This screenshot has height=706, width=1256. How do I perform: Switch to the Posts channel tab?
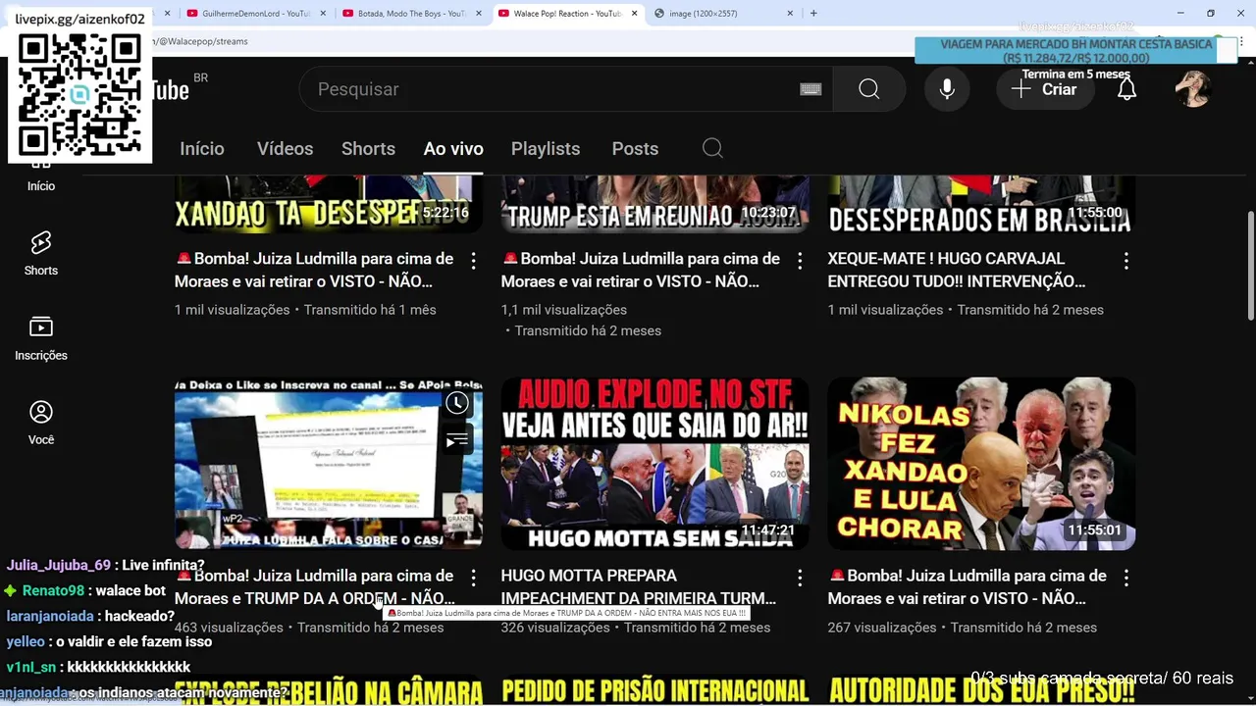point(635,148)
